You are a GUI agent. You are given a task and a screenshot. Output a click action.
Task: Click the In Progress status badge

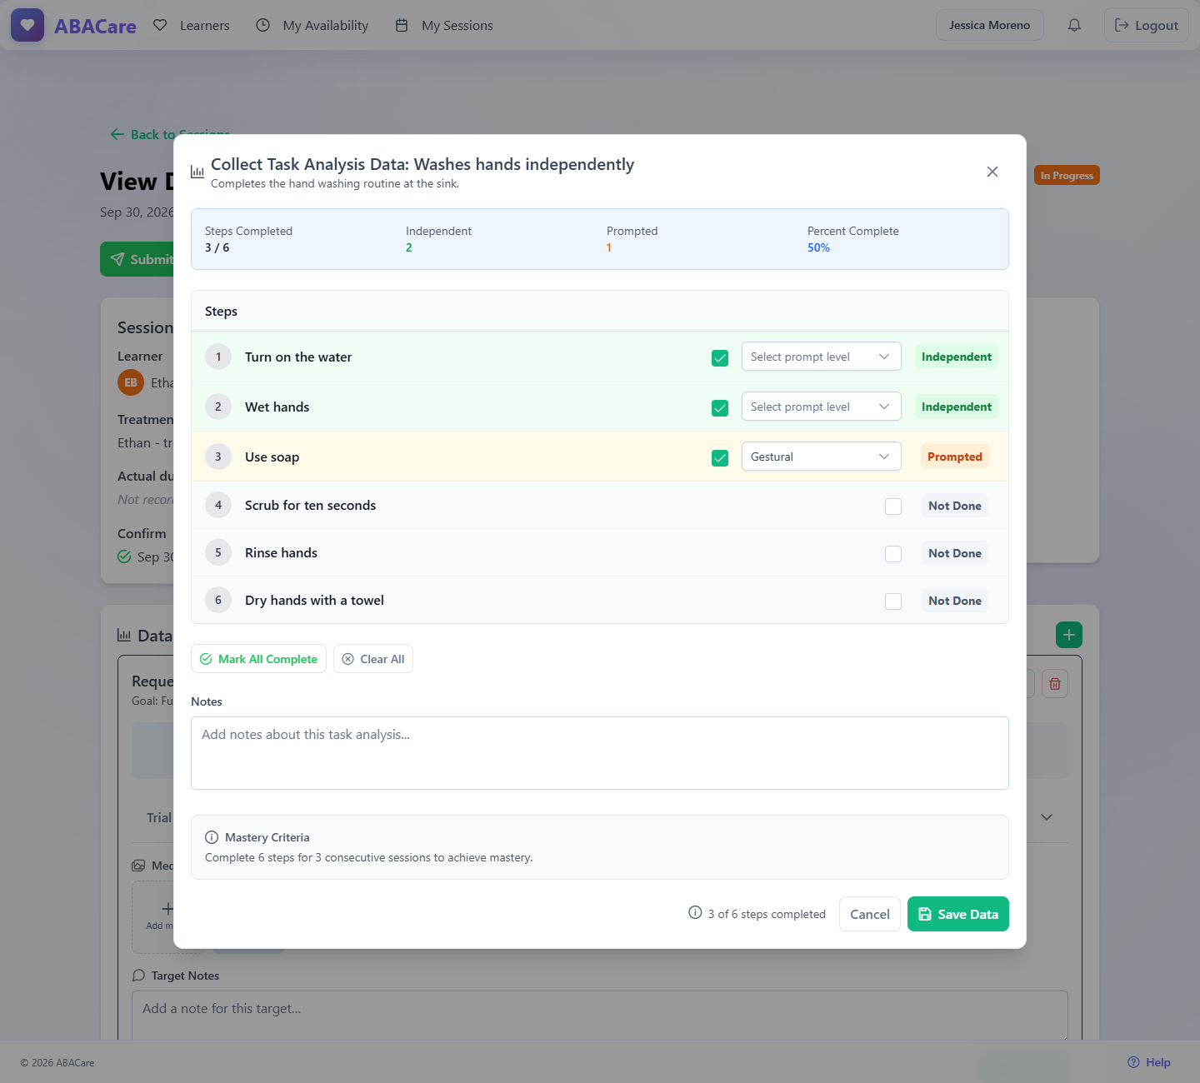[1067, 175]
